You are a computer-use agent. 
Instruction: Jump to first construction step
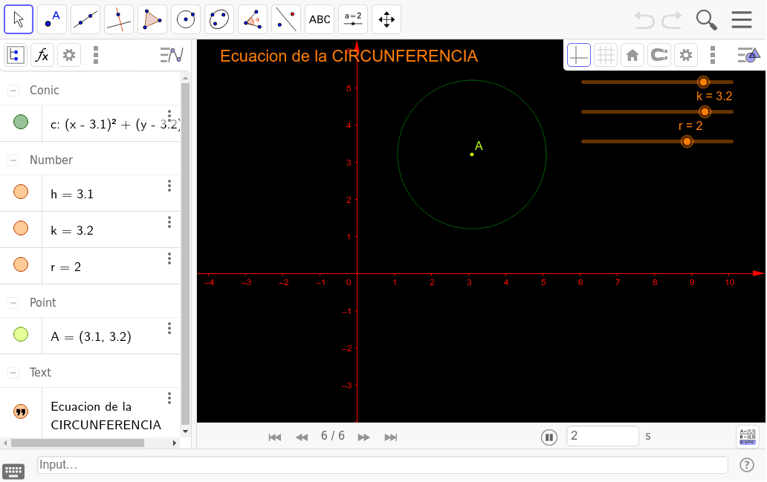[274, 437]
